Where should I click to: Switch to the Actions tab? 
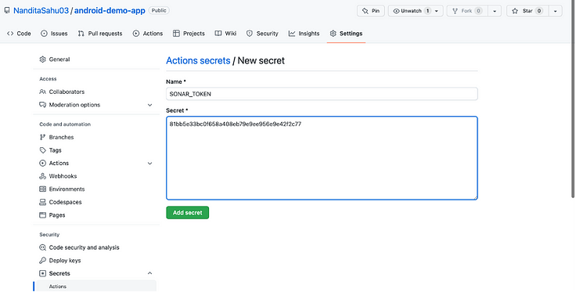tap(148, 34)
